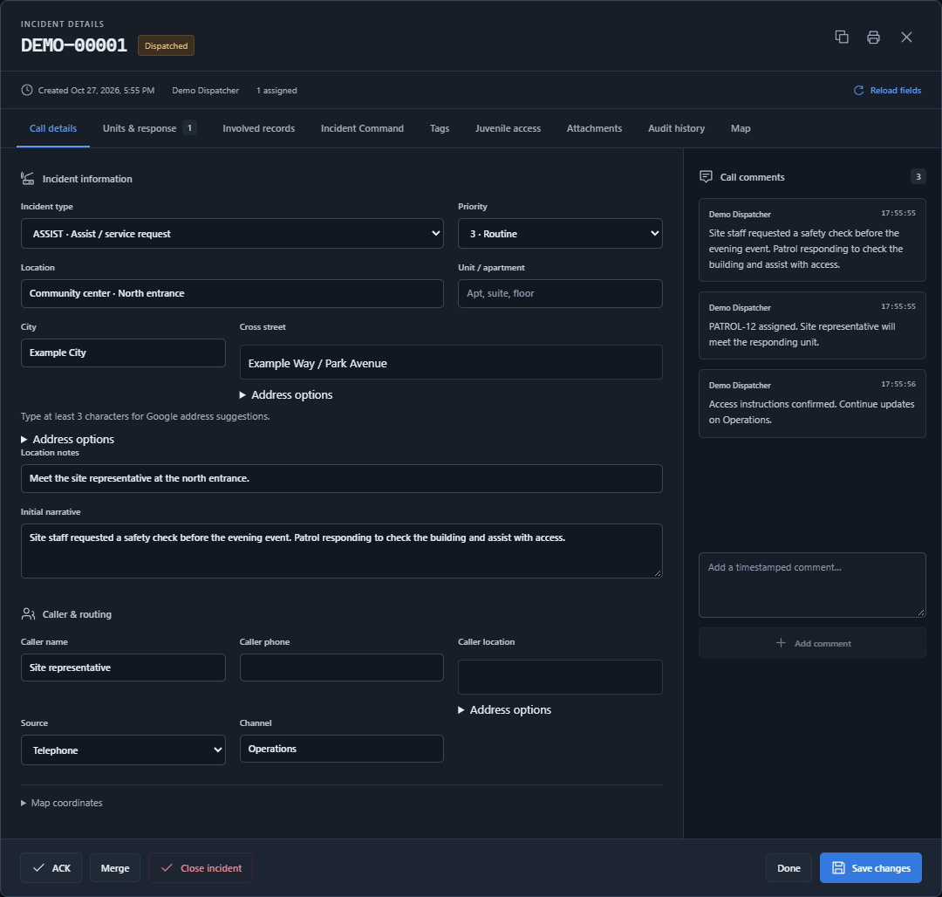Click the 17:55:56 comment timestamp

[x=898, y=384]
